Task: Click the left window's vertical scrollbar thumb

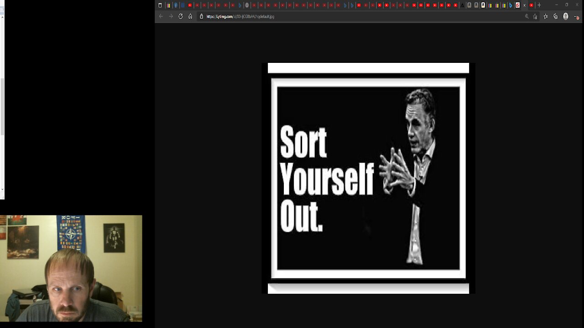Action: click(x=2, y=107)
